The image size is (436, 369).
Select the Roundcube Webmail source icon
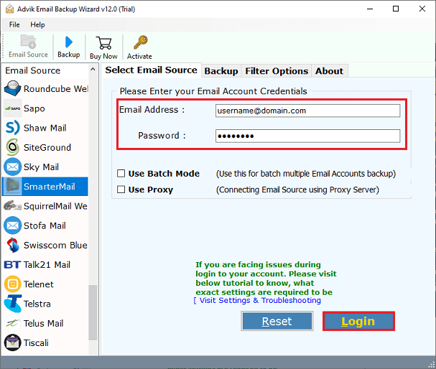[x=12, y=88]
